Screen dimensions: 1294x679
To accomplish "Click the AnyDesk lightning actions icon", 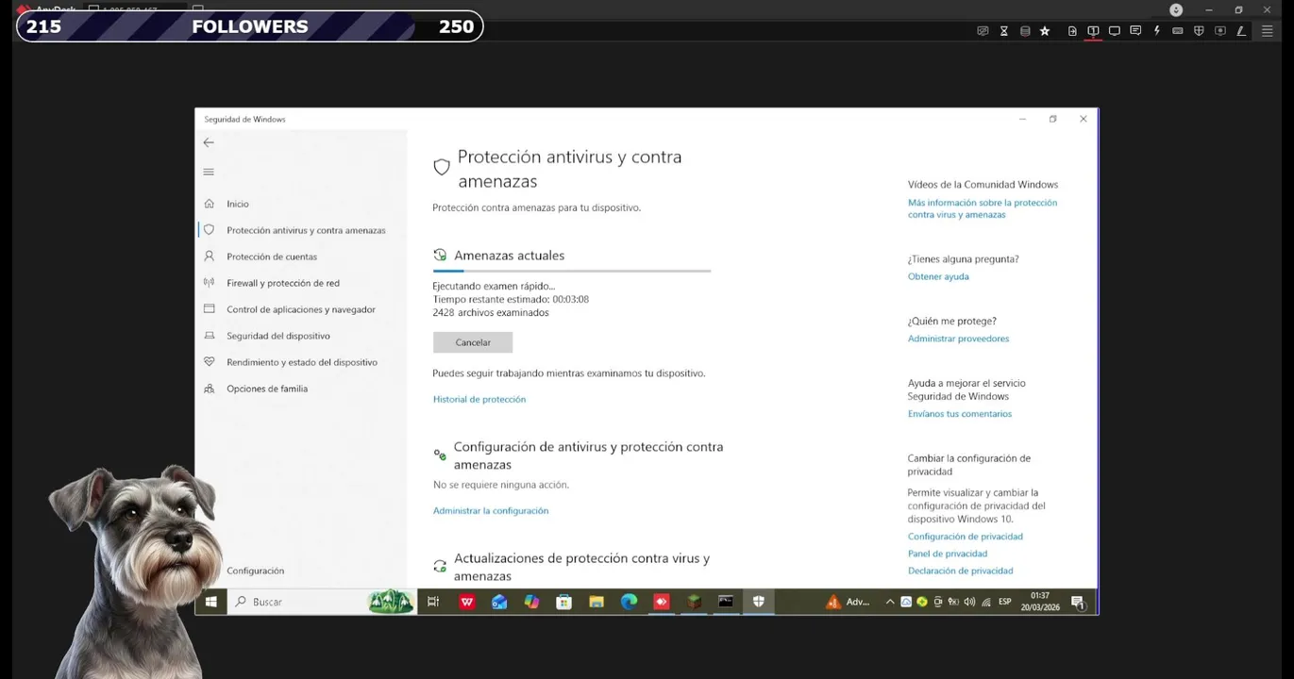I will point(1157,31).
